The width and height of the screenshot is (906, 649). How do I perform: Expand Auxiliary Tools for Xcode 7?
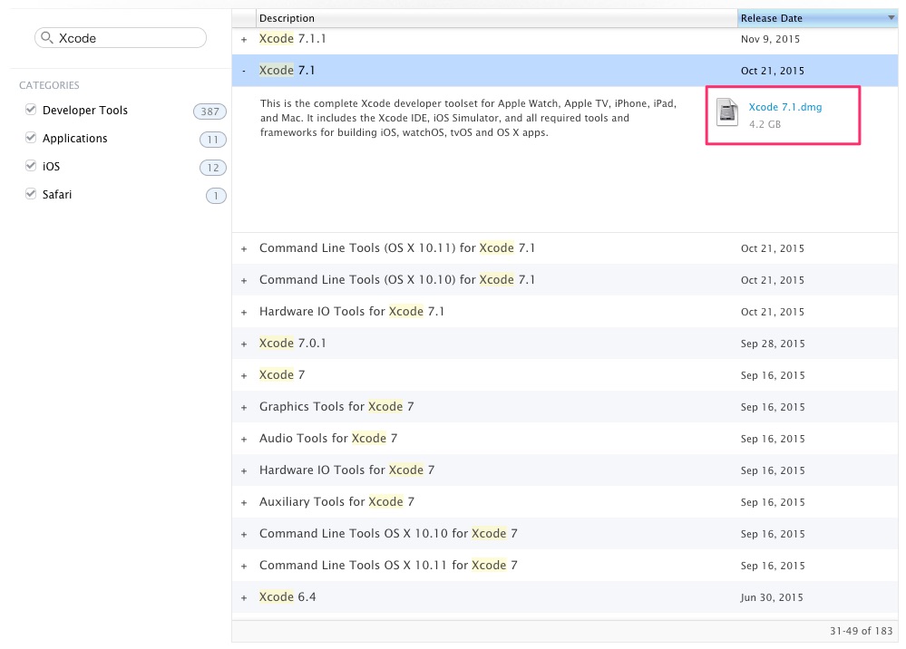coord(244,503)
